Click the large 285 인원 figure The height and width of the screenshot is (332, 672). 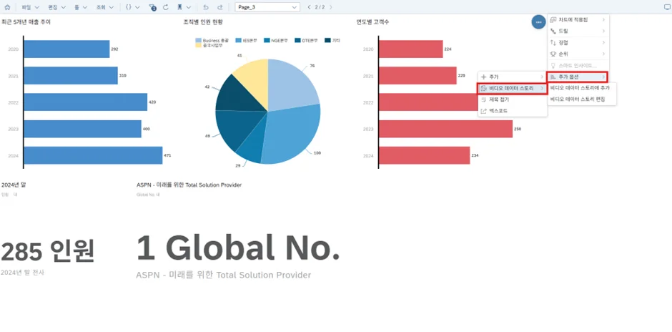pyautogui.click(x=48, y=251)
